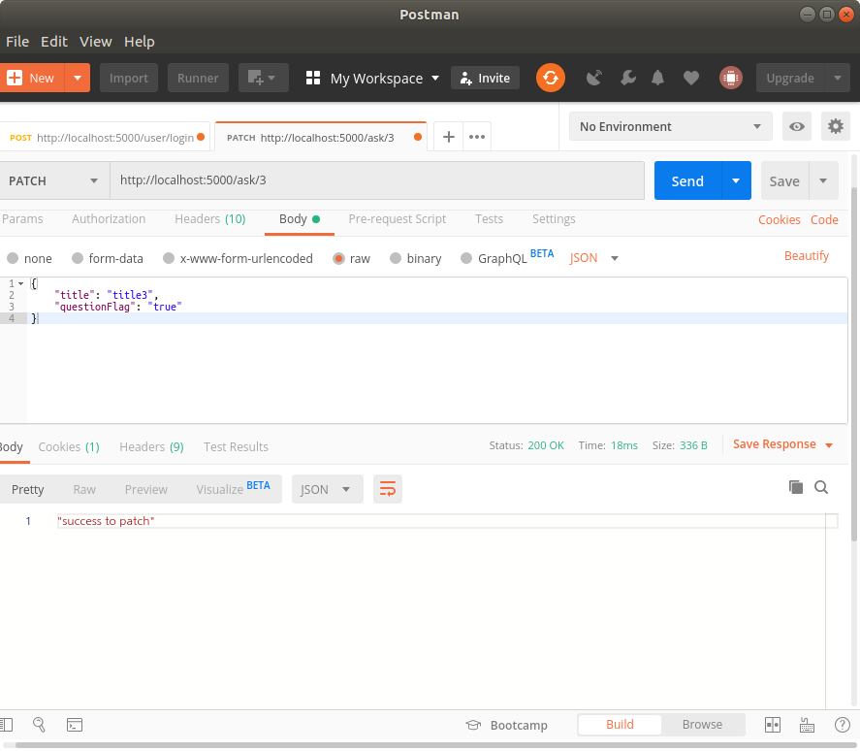Click the Bootcamp graduation cap icon
Viewport: 860px width, 751px height.
(x=473, y=725)
